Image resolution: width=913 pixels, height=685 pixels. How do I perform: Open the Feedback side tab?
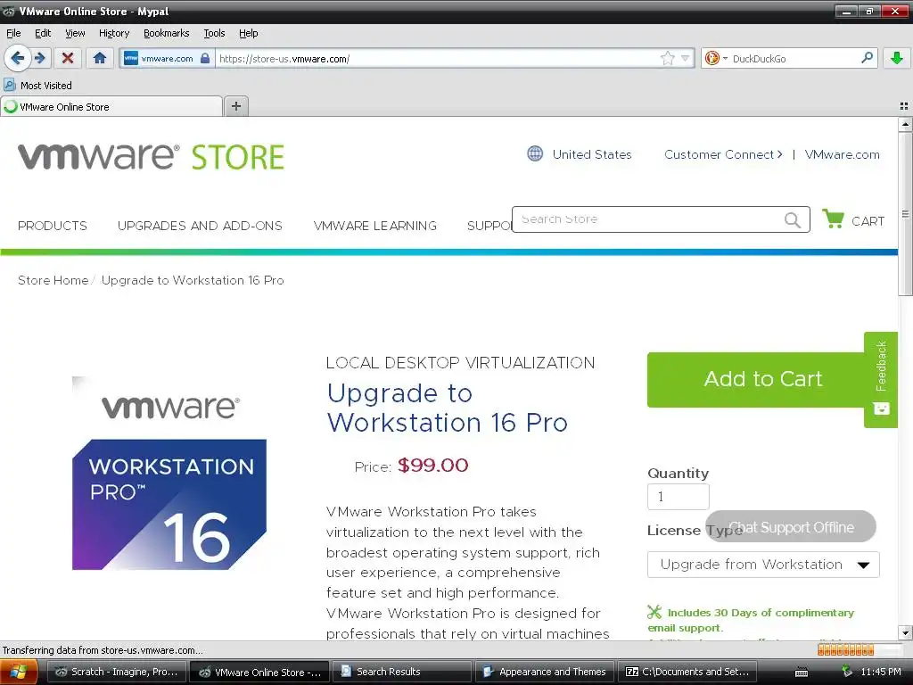coord(881,379)
